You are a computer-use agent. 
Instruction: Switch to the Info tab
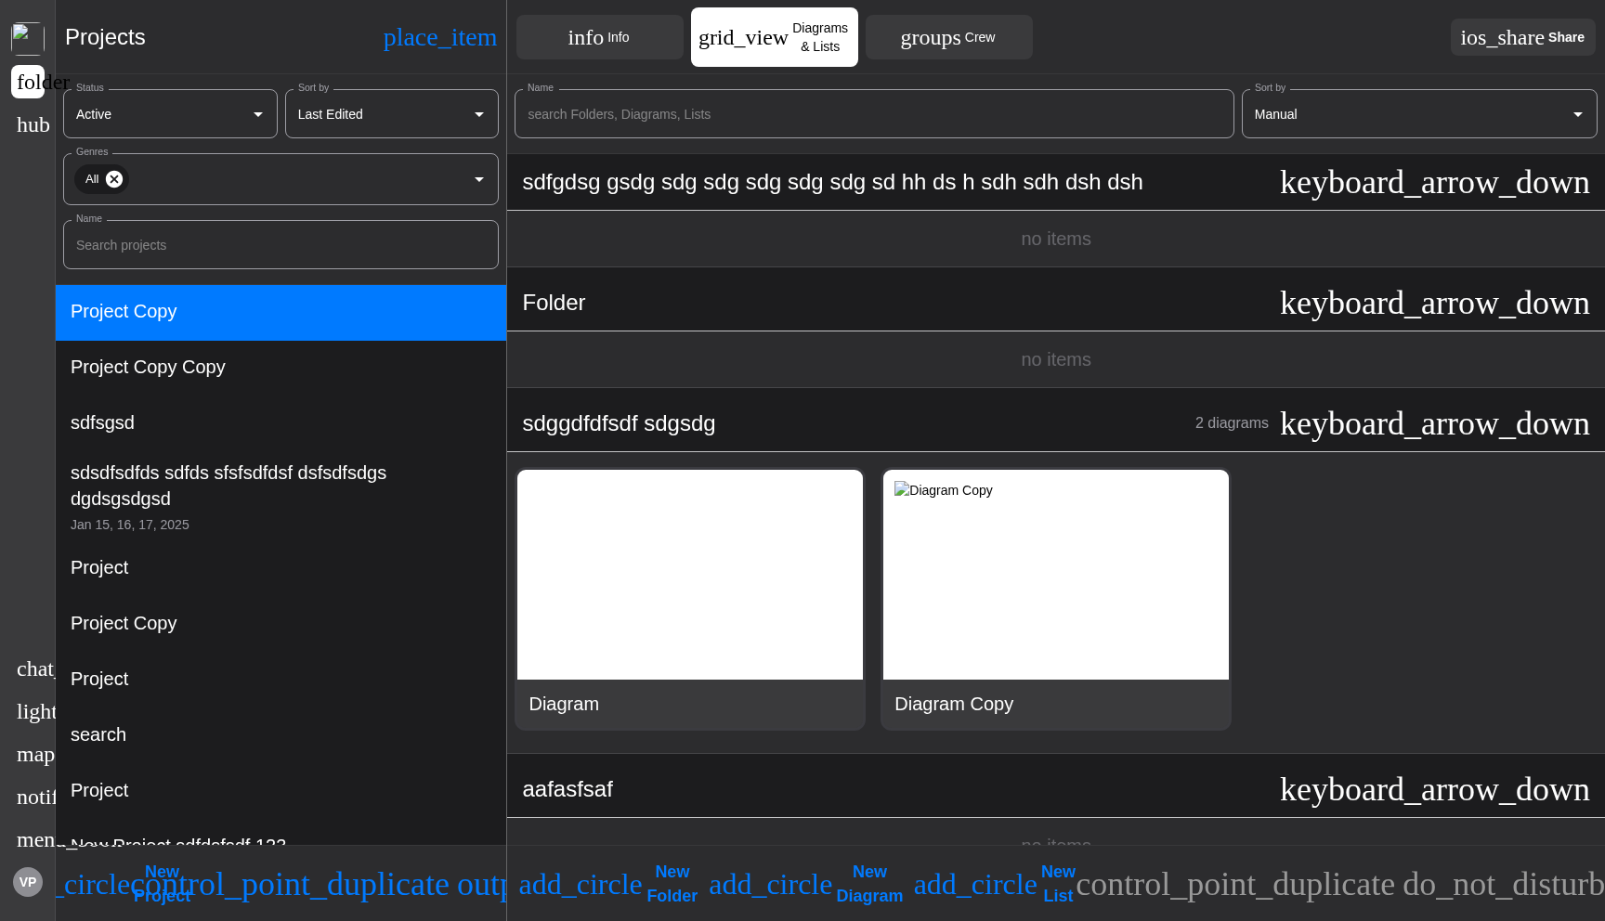click(600, 37)
